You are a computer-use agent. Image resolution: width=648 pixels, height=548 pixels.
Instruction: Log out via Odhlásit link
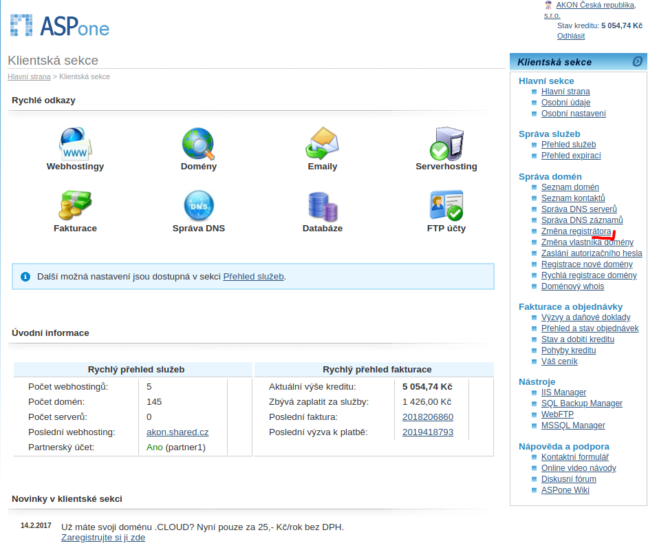click(x=571, y=36)
